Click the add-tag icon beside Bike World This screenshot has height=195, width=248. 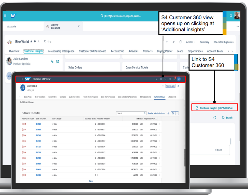coord(50,42)
